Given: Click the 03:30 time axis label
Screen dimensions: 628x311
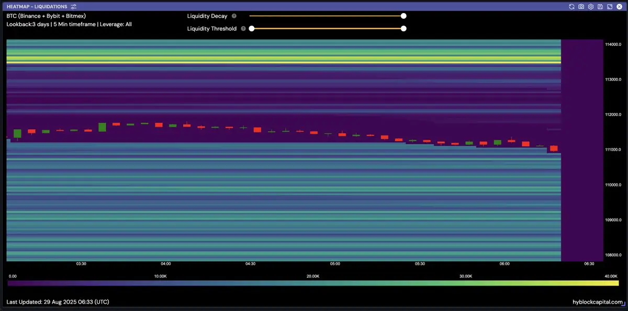Looking at the screenshot, I should tap(81, 264).
